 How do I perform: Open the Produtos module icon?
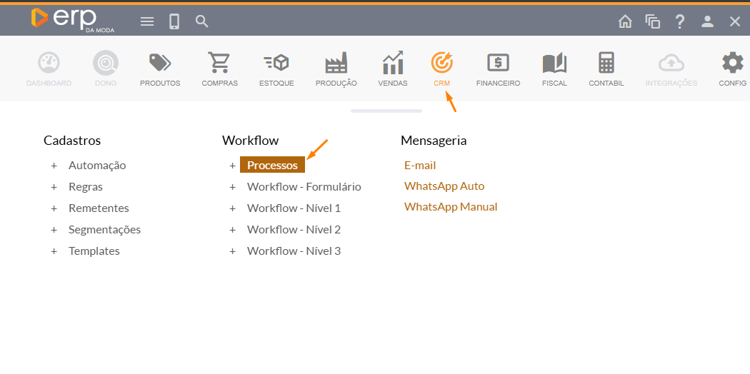pyautogui.click(x=160, y=64)
